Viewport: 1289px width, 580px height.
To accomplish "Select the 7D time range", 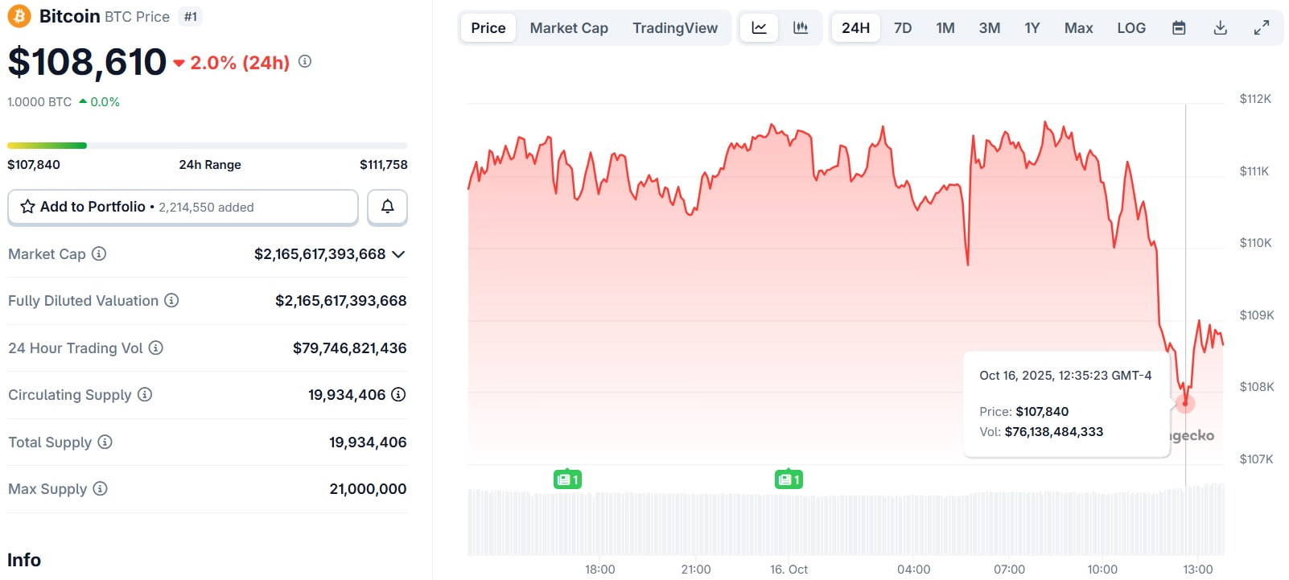I will [x=903, y=28].
